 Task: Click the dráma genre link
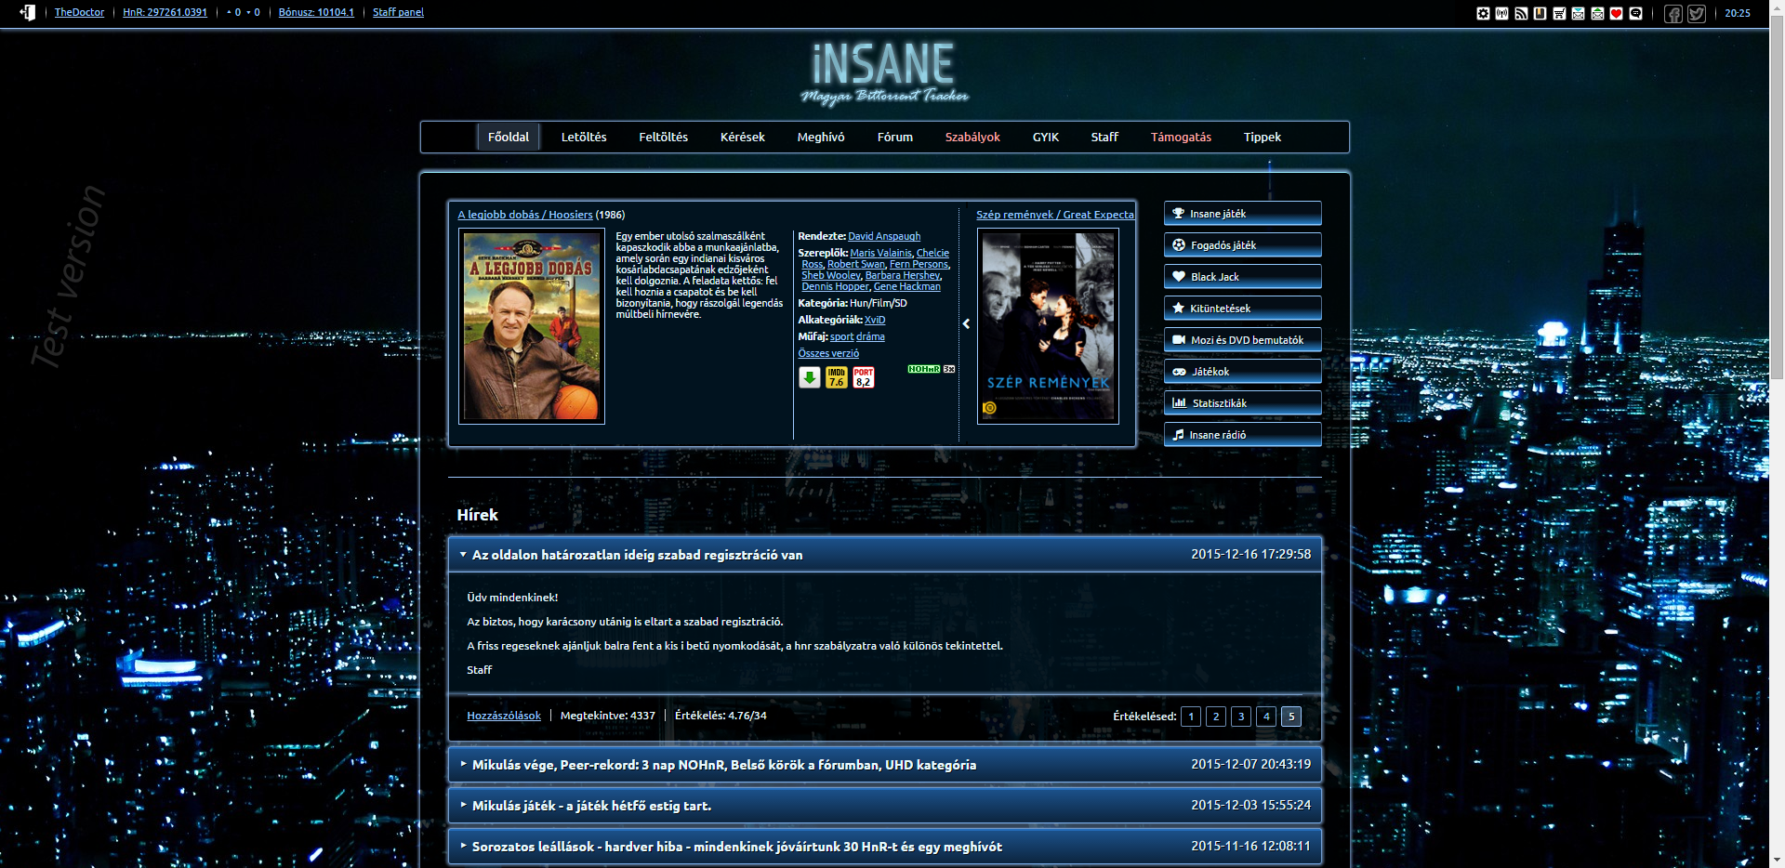870,336
